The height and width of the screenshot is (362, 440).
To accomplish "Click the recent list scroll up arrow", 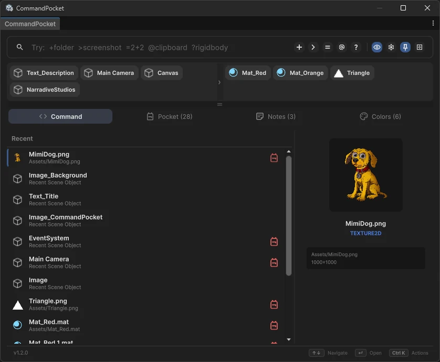I will tap(289, 151).
